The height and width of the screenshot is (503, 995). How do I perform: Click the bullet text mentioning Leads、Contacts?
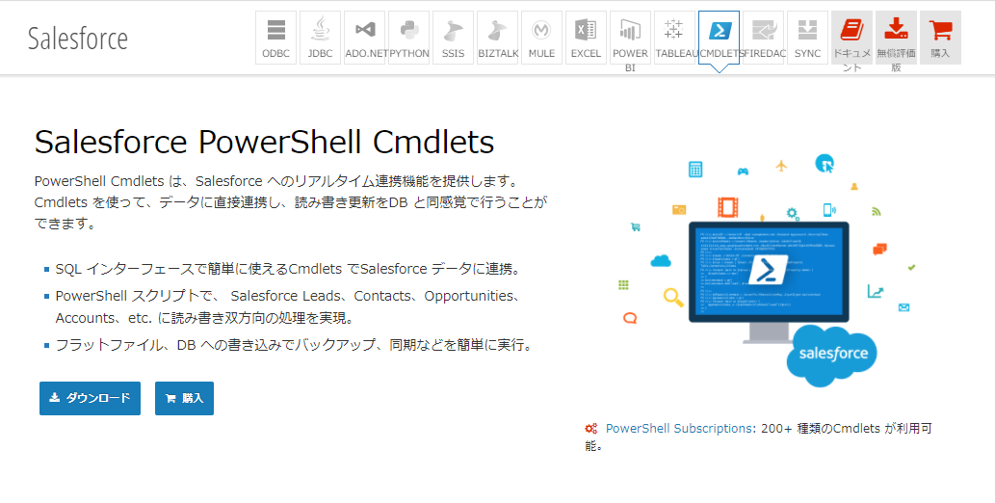pyautogui.click(x=289, y=306)
